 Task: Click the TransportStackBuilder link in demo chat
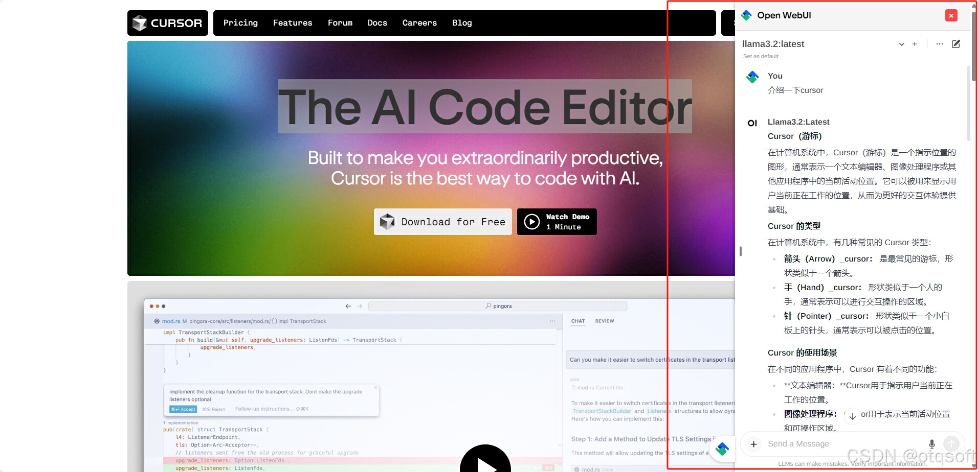pyautogui.click(x=602, y=411)
